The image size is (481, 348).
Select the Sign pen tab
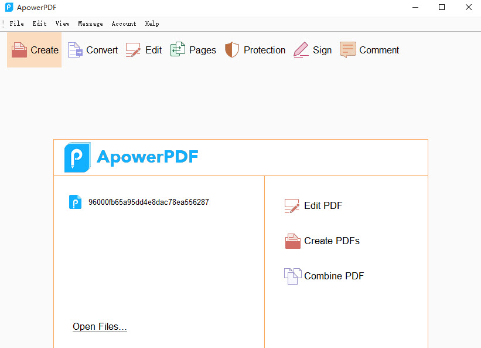313,50
